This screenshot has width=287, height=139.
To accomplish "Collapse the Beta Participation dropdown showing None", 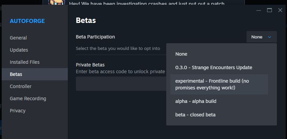I will tap(262, 37).
